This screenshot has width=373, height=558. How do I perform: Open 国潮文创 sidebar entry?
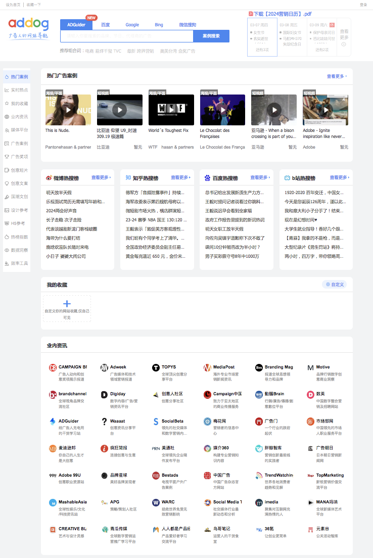[16, 197]
